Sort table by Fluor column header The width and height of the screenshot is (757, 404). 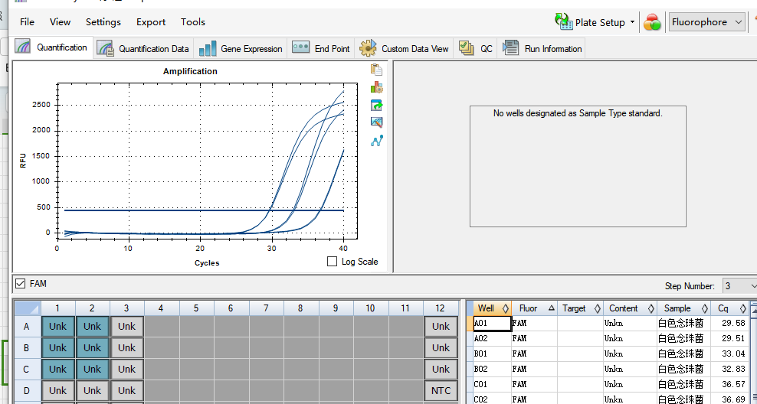click(535, 308)
